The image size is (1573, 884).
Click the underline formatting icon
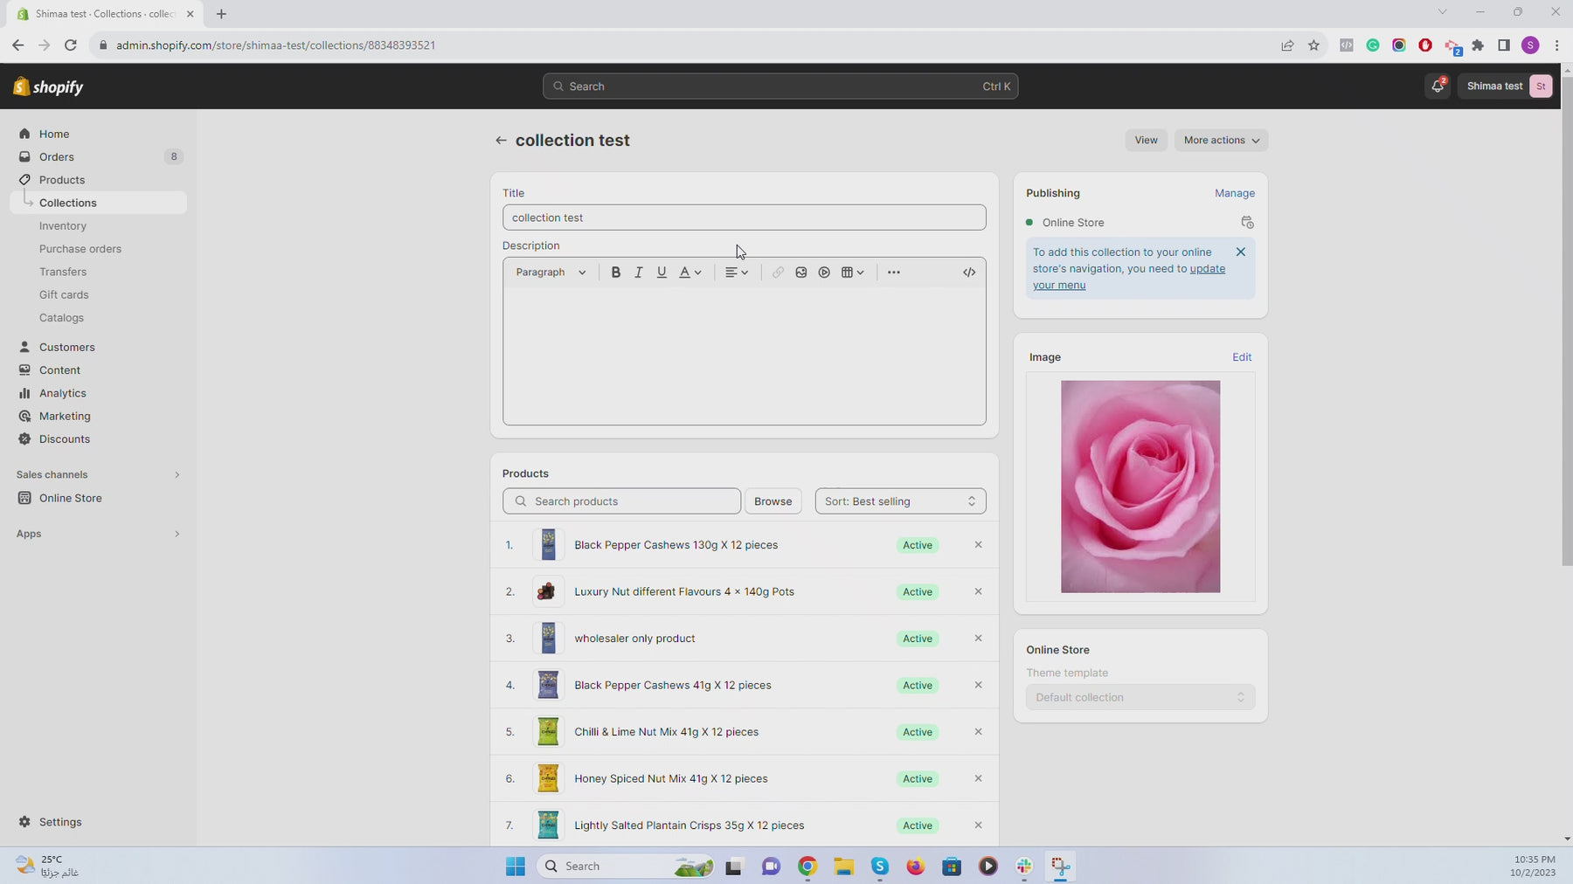662,273
